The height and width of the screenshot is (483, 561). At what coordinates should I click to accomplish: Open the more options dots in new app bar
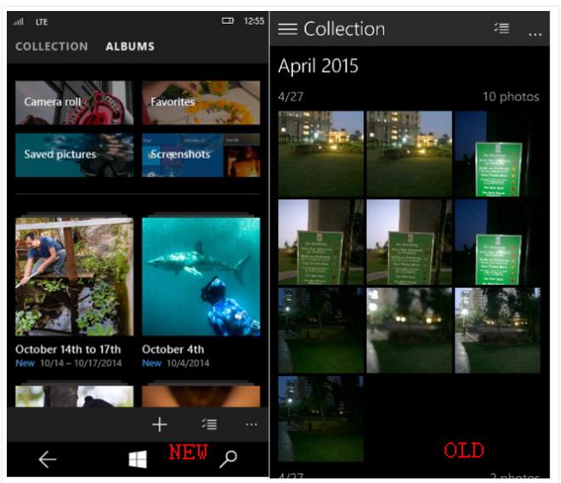pos(252,424)
